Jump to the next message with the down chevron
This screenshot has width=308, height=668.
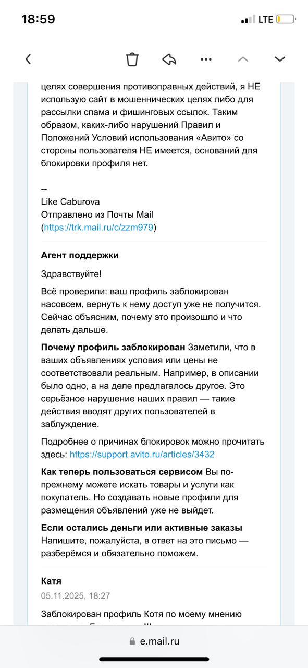279,58
